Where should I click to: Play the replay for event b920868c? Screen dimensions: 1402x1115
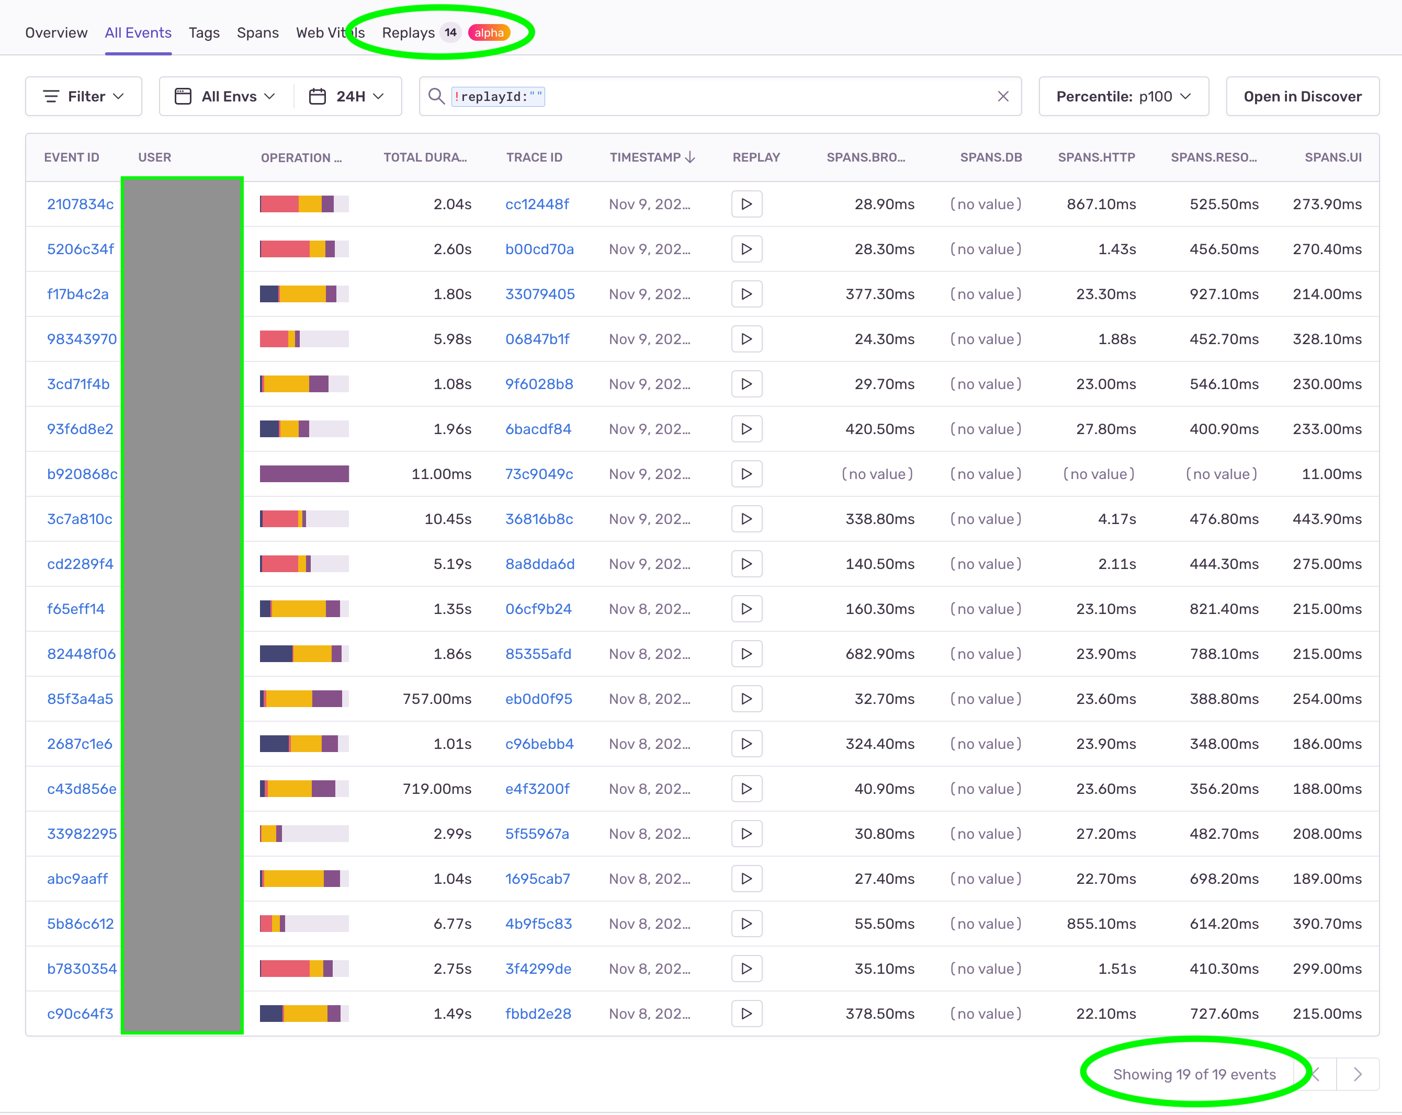tap(746, 473)
